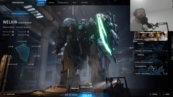The image size is (173, 97).
Task: Toggle speaker icon on Sayupmoktoev's Falcon card
Action: point(167,74)
